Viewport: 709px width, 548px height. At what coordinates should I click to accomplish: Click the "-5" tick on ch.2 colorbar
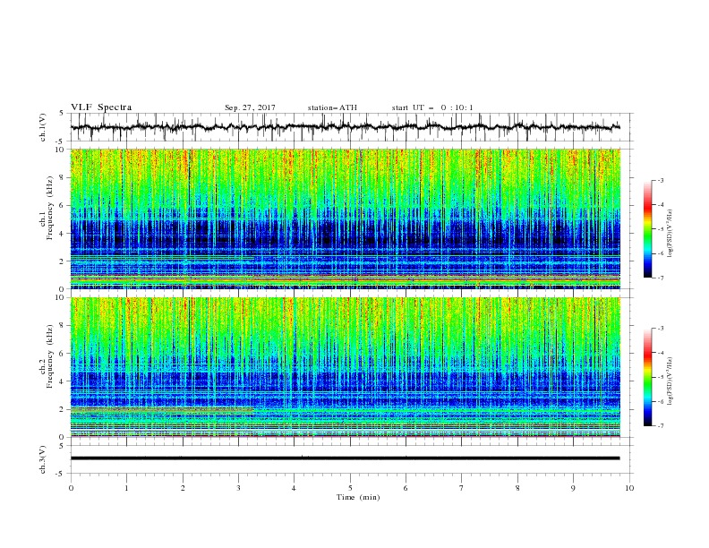[x=661, y=377]
